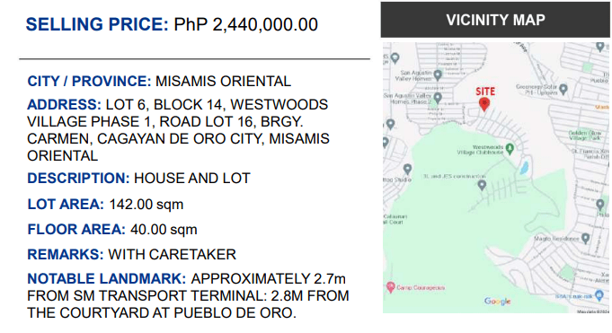Click the blue pond on the map
Image resolution: width=612 pixels, height=333 pixels.
click(x=524, y=168)
